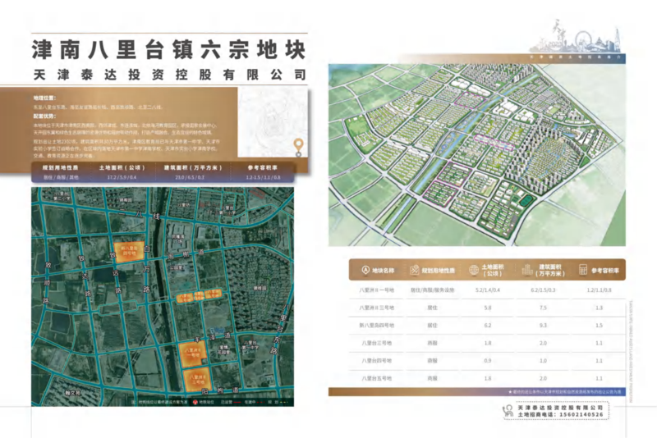Select the 八里洲II一号地 orange parcel on the map

(193, 355)
